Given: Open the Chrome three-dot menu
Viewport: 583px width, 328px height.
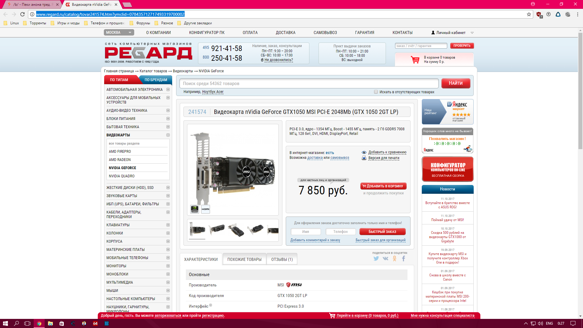Looking at the screenshot, I should pos(578,14).
